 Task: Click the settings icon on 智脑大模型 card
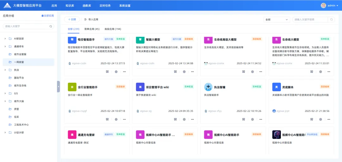tap(184, 72)
